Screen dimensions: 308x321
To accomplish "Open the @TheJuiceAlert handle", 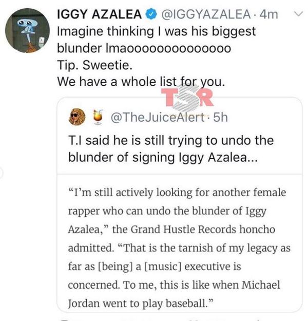I will click(x=158, y=118).
